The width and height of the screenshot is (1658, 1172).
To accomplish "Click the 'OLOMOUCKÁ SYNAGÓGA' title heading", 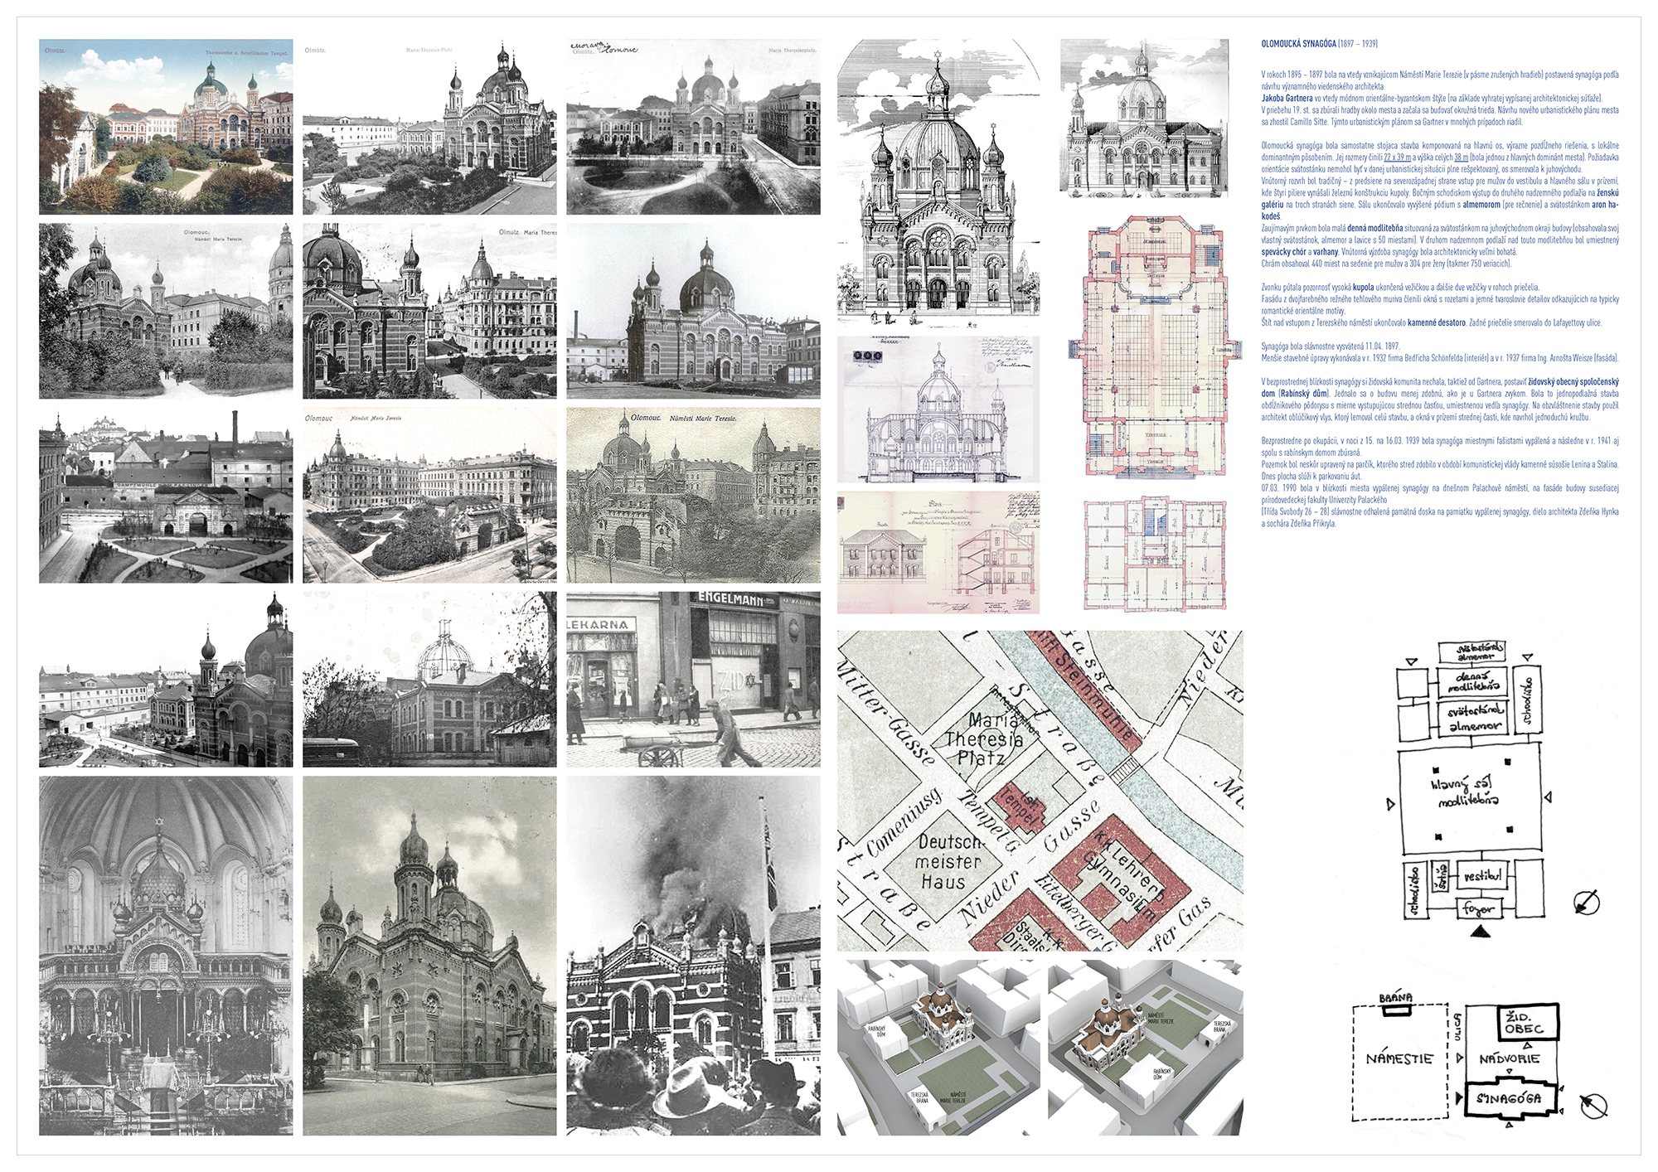I will 1298,44.
